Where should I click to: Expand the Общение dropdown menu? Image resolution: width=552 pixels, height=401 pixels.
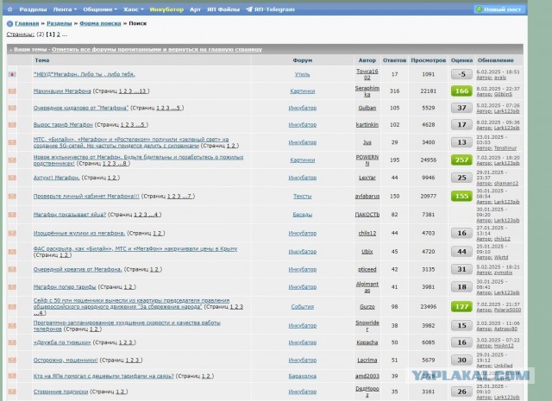100,9
